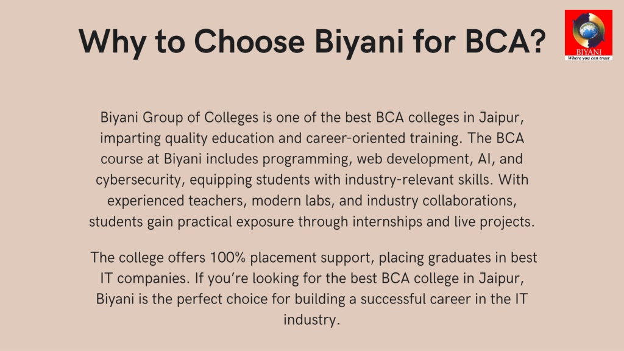Click the '100%' text in second paragraph
Image resolution: width=624 pixels, height=351 pixels.
click(227, 258)
